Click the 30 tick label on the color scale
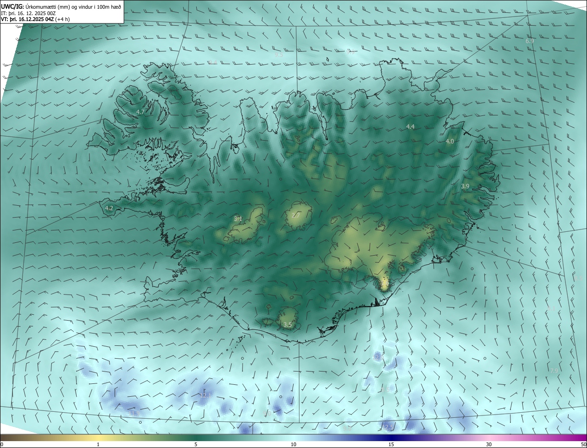The width and height of the screenshot is (587, 448). click(489, 444)
